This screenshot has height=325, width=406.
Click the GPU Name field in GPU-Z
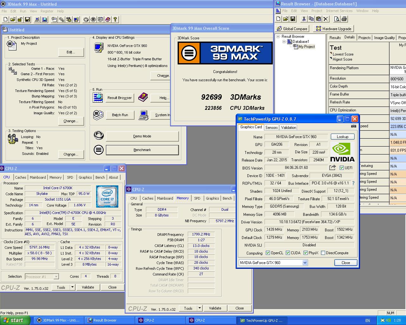click(x=296, y=137)
